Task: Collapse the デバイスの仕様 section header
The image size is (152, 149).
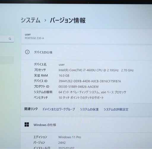Action: pyautogui.click(x=87, y=52)
